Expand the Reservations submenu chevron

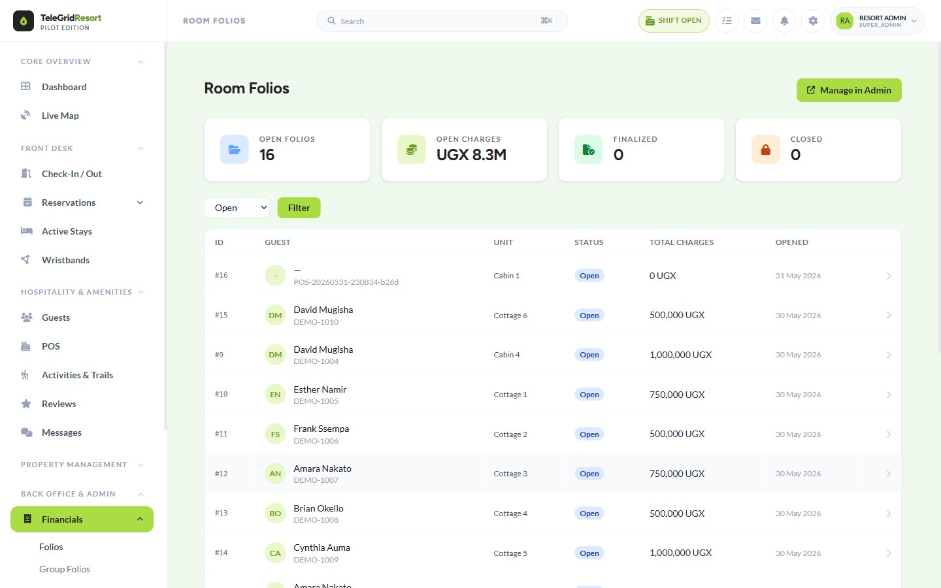[x=140, y=203]
